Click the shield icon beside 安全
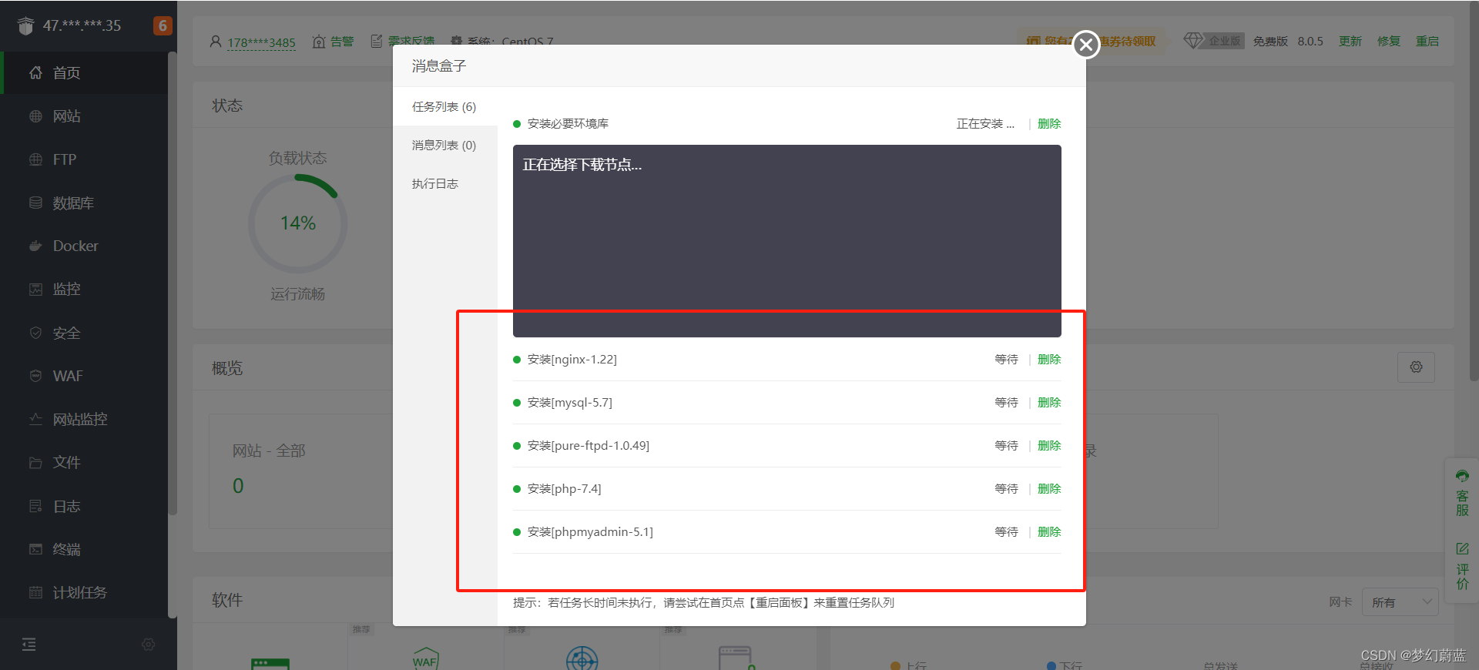 pos(35,333)
